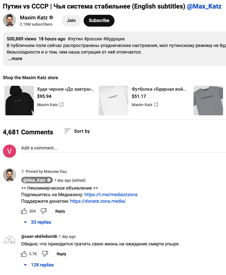Screen dimensions: 226x275
Task: Expand 33 replies on pinned comment
Action: [37, 222]
